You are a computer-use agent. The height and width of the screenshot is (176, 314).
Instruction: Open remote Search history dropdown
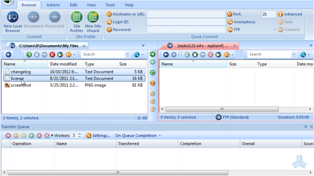click(x=294, y=54)
